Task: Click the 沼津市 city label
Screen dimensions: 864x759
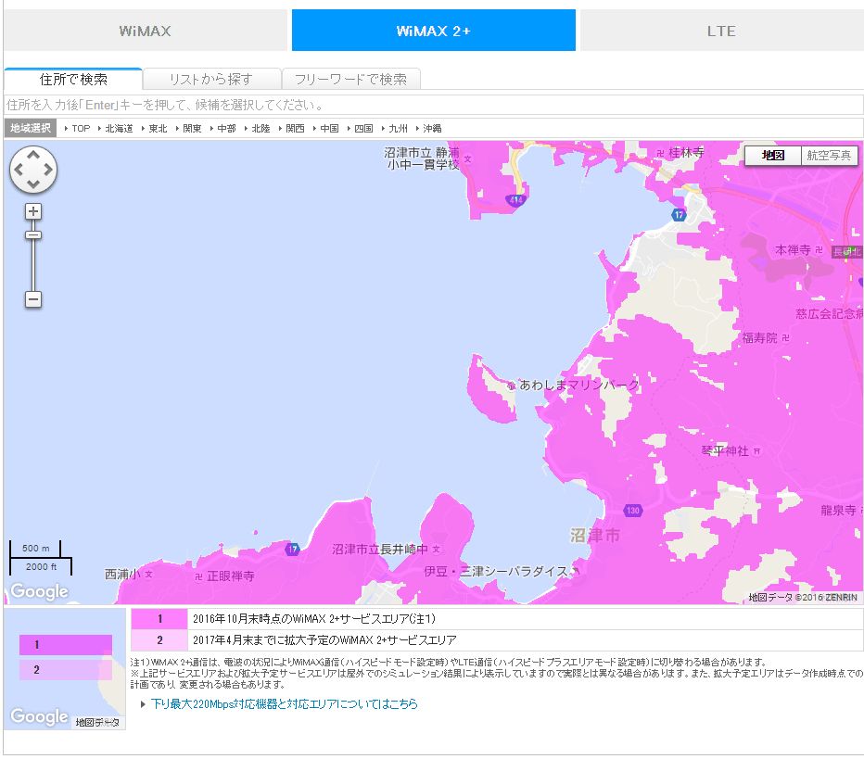Action: (594, 535)
